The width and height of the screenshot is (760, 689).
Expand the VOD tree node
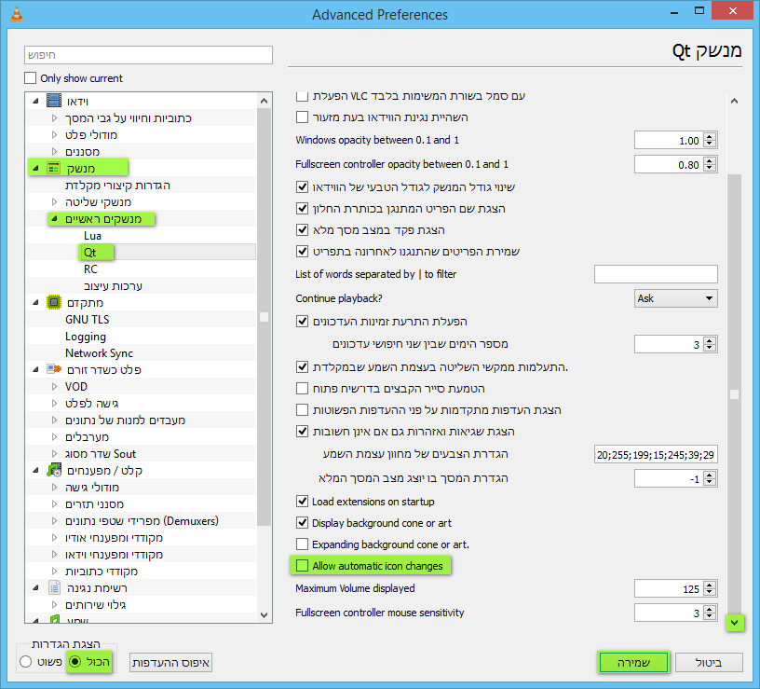coord(54,387)
